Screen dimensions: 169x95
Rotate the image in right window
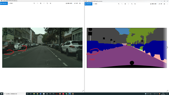132,4
